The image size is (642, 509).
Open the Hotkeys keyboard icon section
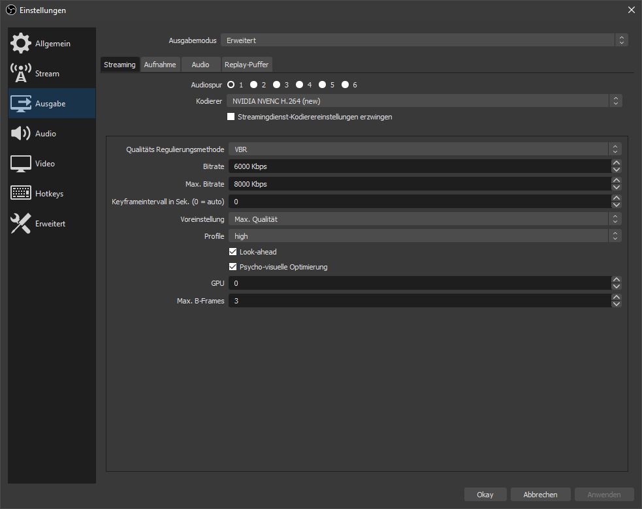[x=20, y=193]
